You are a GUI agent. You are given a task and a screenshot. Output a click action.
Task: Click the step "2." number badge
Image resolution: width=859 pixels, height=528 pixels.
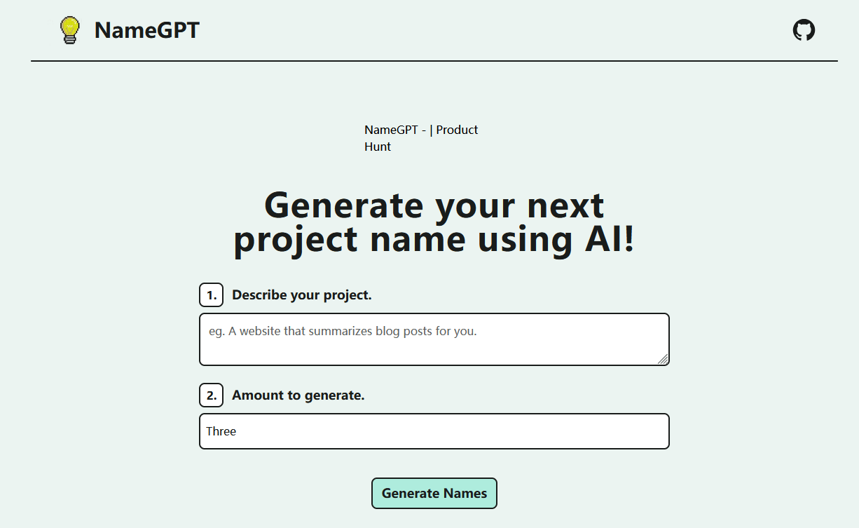211,395
